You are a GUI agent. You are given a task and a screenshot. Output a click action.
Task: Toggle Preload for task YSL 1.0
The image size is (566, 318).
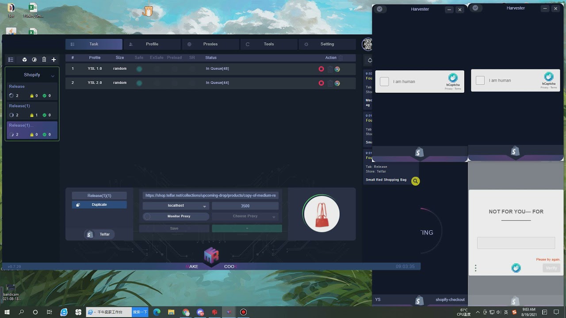[x=175, y=69]
